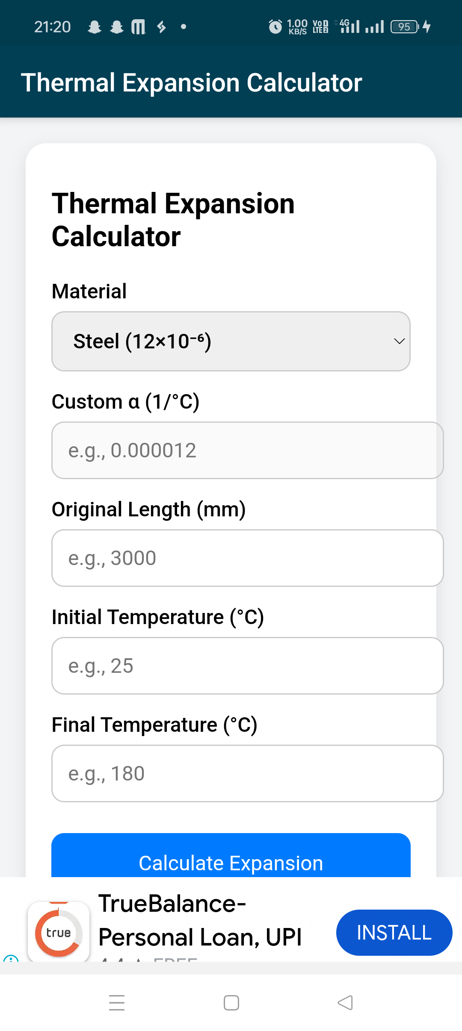Tap the Original Length input field
This screenshot has width=462, height=1031.
pos(247,558)
